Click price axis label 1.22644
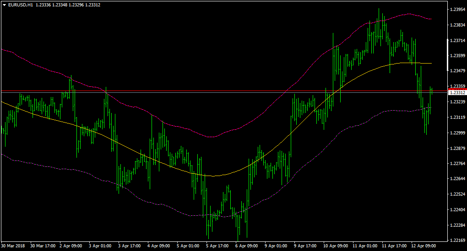Viewport: 467px width, 251px height. pyautogui.click(x=457, y=179)
